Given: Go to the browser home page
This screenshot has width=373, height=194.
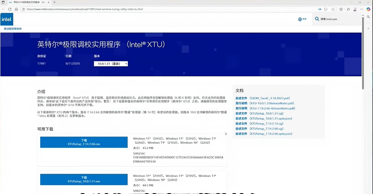Looking at the screenshot, I should 16,9.
